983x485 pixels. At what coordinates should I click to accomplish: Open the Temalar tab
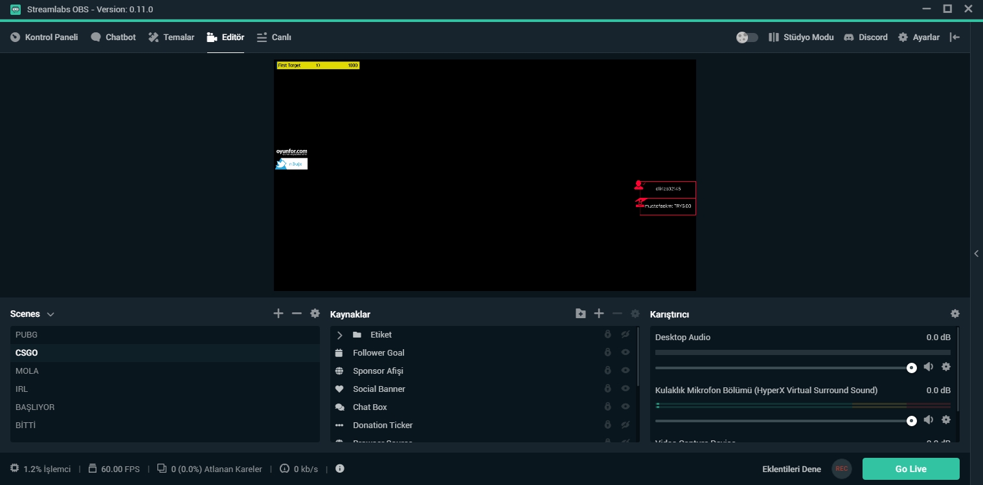(171, 37)
